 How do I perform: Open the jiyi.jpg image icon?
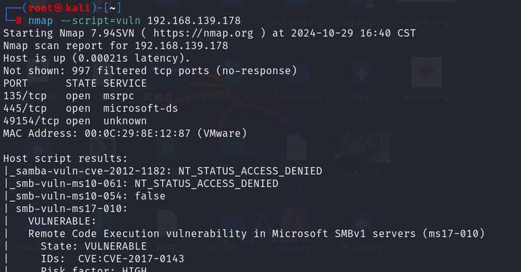tap(295, 231)
